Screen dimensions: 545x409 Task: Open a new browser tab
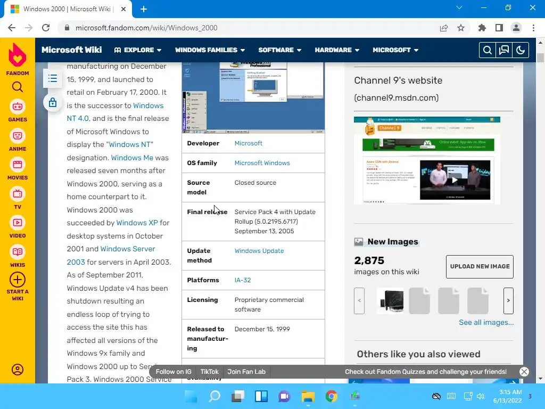pyautogui.click(x=144, y=9)
